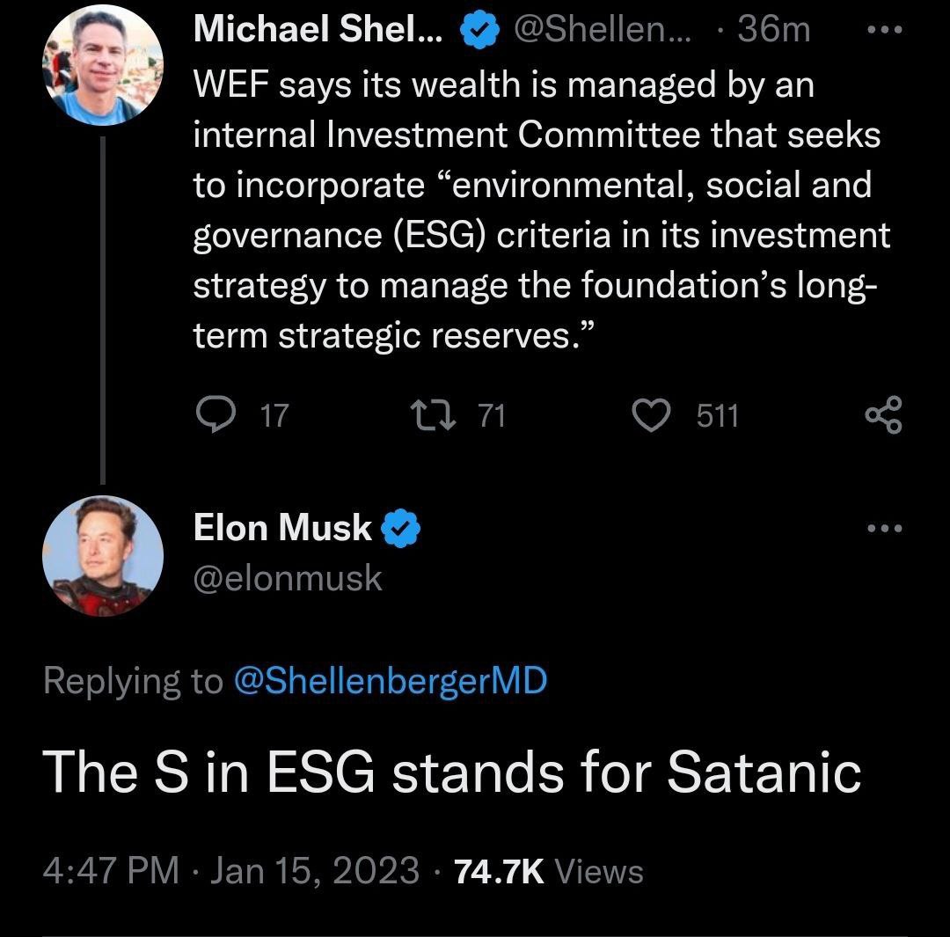The width and height of the screenshot is (950, 937).
Task: Open the @elonmusk handle
Action: [x=288, y=578]
